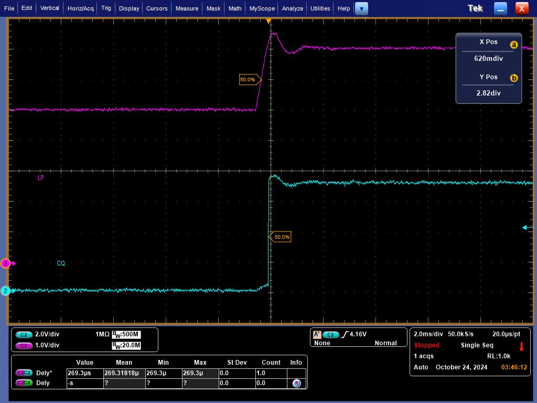Click the thermometer icon in the acquisition panel
The height and width of the screenshot is (403, 537).
(x=521, y=347)
